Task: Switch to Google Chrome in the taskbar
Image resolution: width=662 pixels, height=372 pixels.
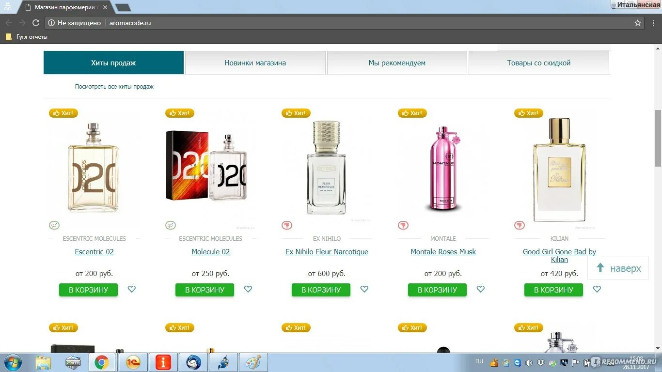Action: click(x=101, y=363)
